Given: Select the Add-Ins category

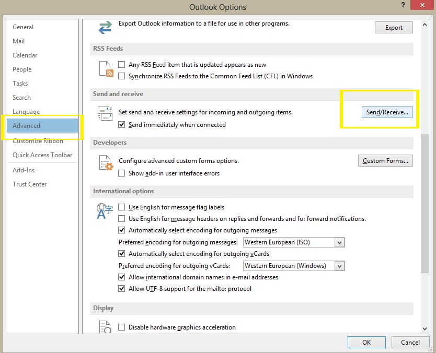Looking at the screenshot, I should (x=42, y=170).
